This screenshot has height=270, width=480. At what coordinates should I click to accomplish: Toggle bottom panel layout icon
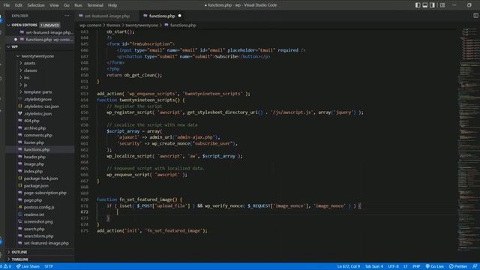click(425, 5)
